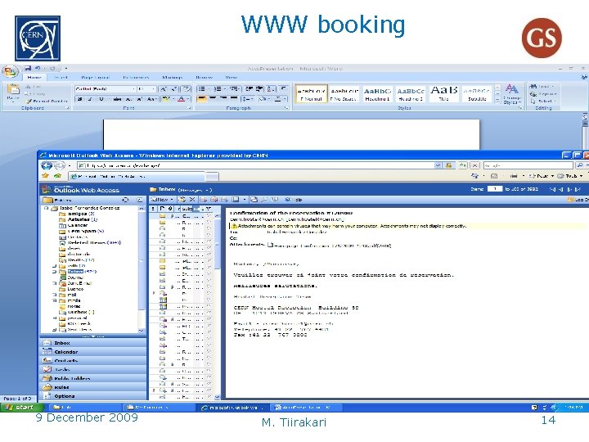This screenshot has width=589, height=442.
Task: Click Favorites star in Internet Explorer
Action: click(x=46, y=176)
